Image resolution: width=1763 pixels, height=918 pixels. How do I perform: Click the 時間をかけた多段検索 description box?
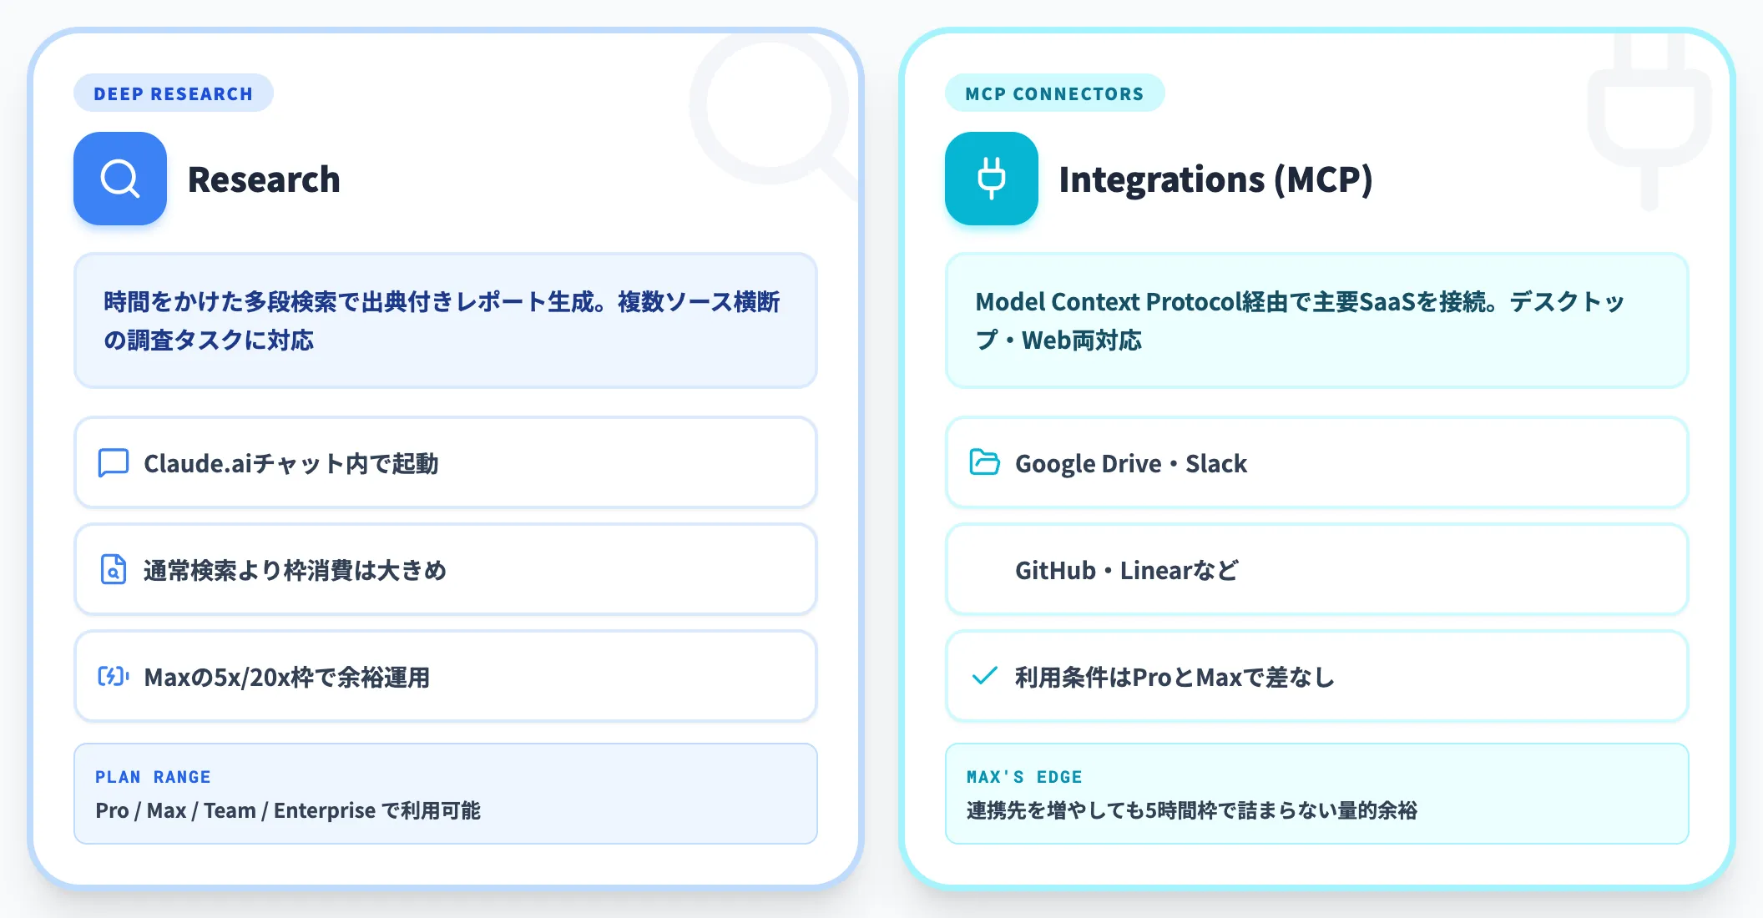[x=446, y=320]
